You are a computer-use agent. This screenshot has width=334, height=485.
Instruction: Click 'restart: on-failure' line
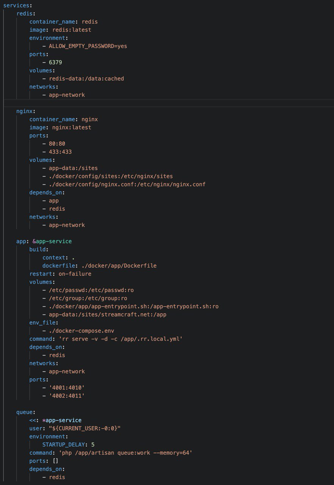point(60,274)
